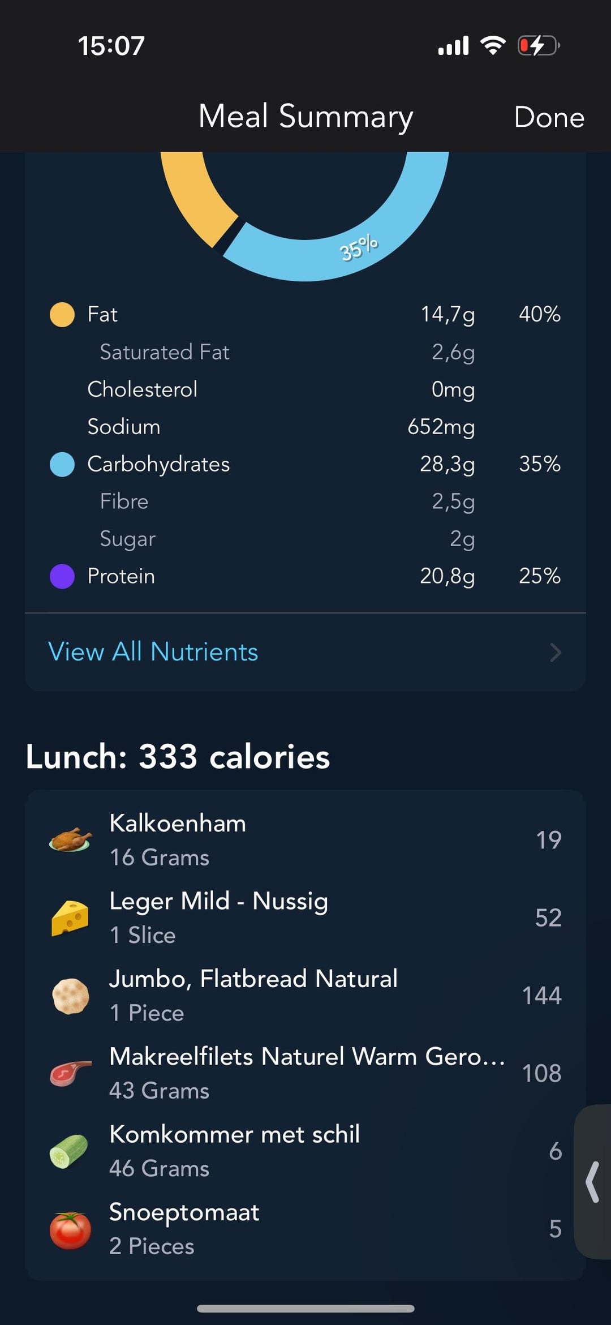This screenshot has height=1325, width=611.
Task: Select the blue Carbohydrates color dot
Action: (62, 465)
